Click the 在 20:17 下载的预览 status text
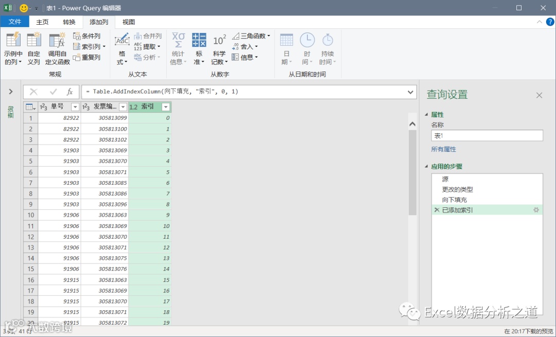556x337 pixels. [x=528, y=331]
